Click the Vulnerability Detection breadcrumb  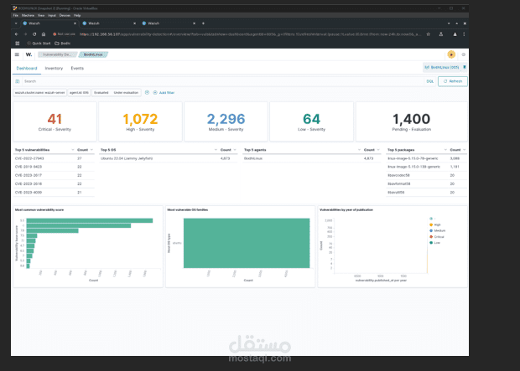point(57,54)
